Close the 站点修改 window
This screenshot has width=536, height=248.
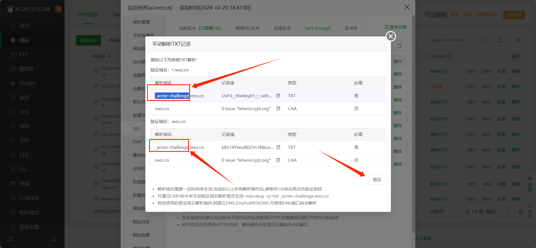tap(407, 7)
